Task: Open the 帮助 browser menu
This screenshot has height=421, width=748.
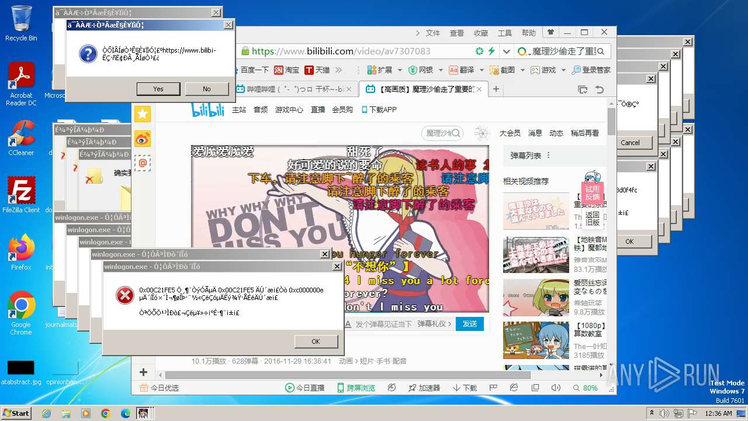Action: [528, 33]
